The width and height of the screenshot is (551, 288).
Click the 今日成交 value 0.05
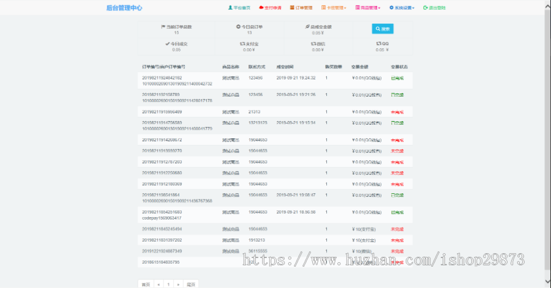[x=176, y=50]
